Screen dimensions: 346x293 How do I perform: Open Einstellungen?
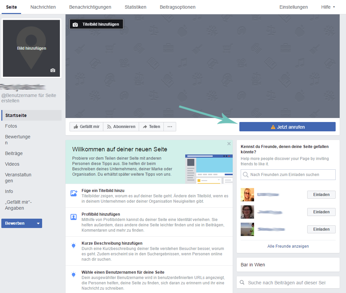[x=294, y=7]
